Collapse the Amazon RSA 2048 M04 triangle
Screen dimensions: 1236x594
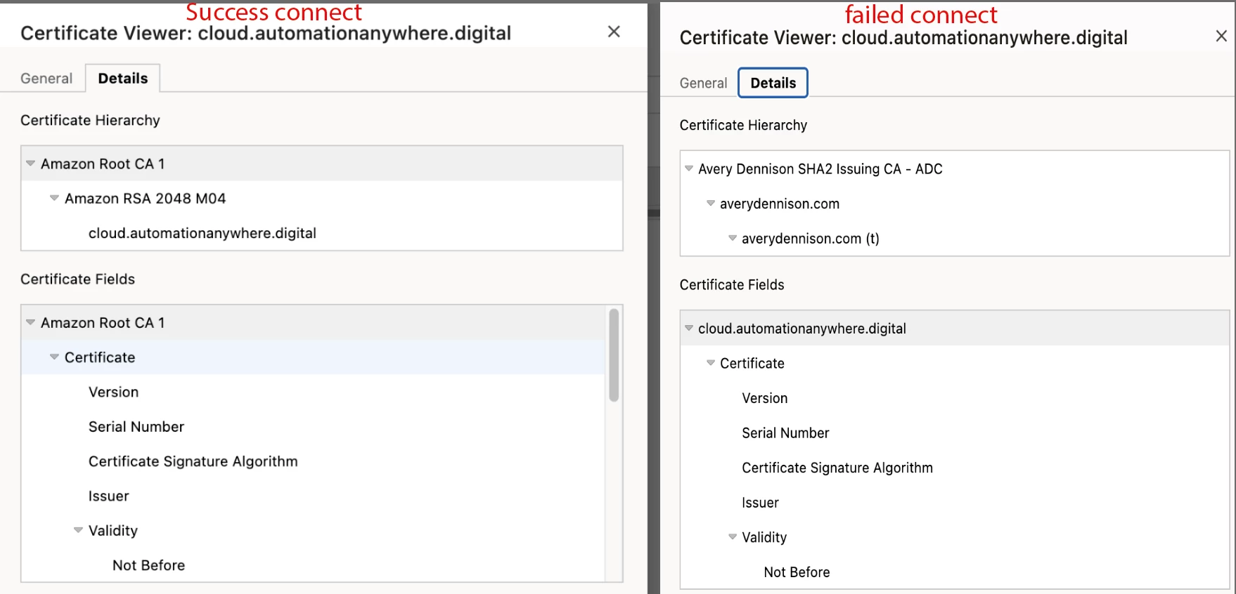tap(54, 198)
